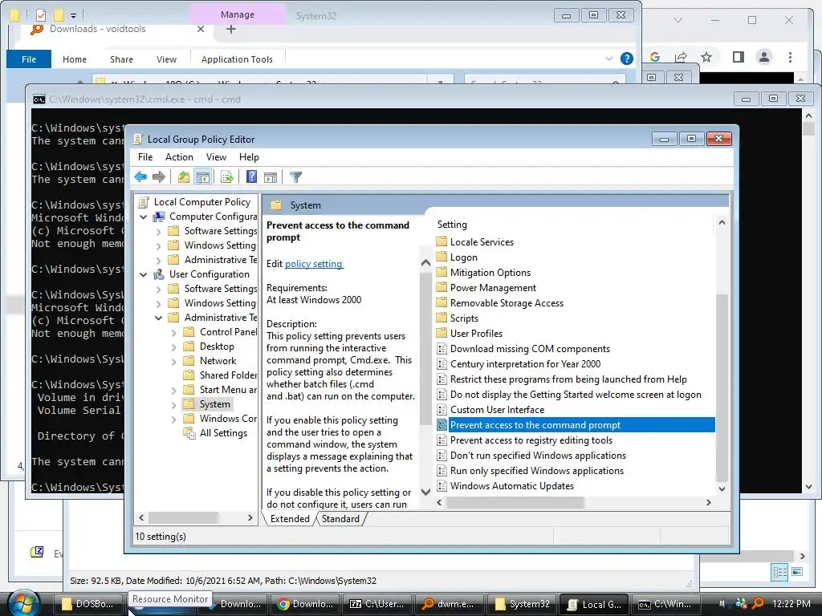Select Start Menu and Taskbar tree item

[x=227, y=390]
